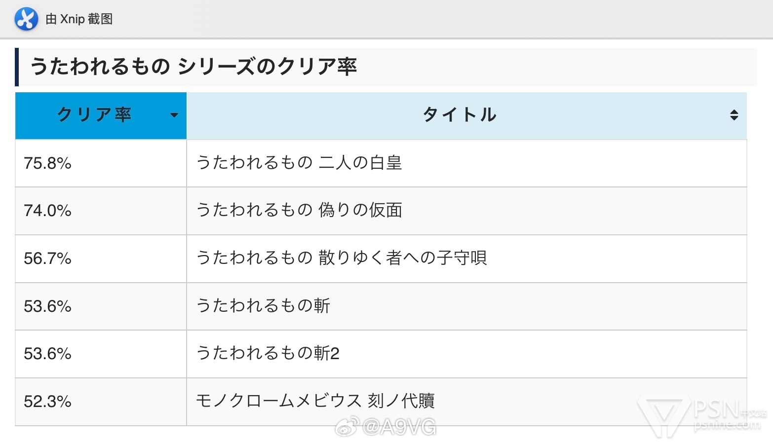
Task: Click the Xnip scissors app icon
Action: [26, 19]
